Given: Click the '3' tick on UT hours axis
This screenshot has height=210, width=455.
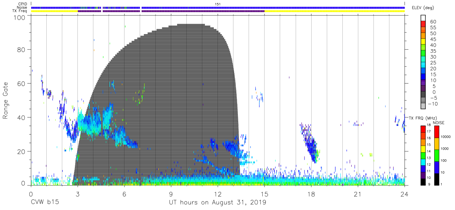Looking at the screenshot, I should coord(77,194).
